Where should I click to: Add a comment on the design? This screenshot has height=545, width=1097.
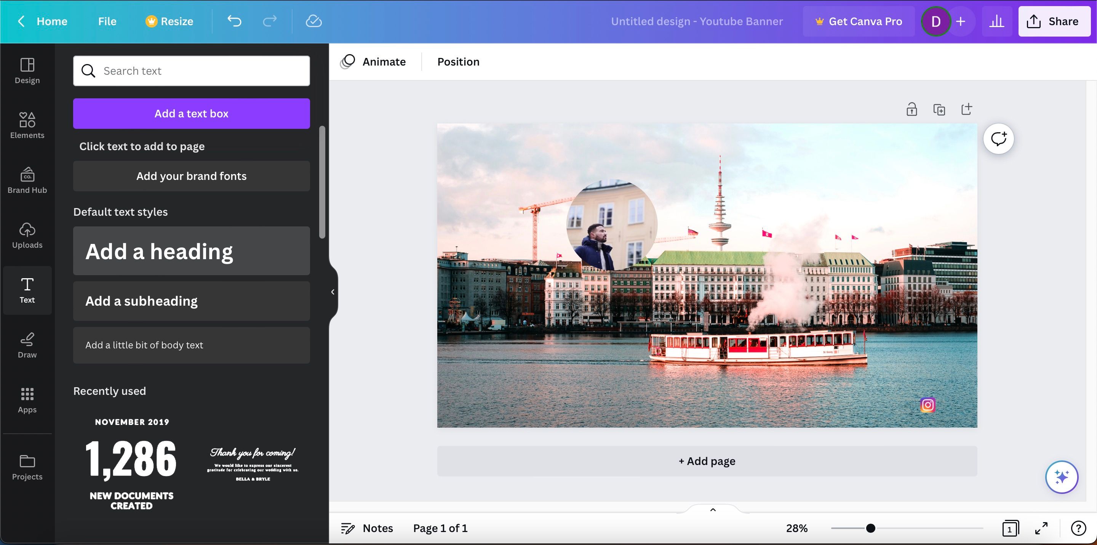tap(999, 138)
